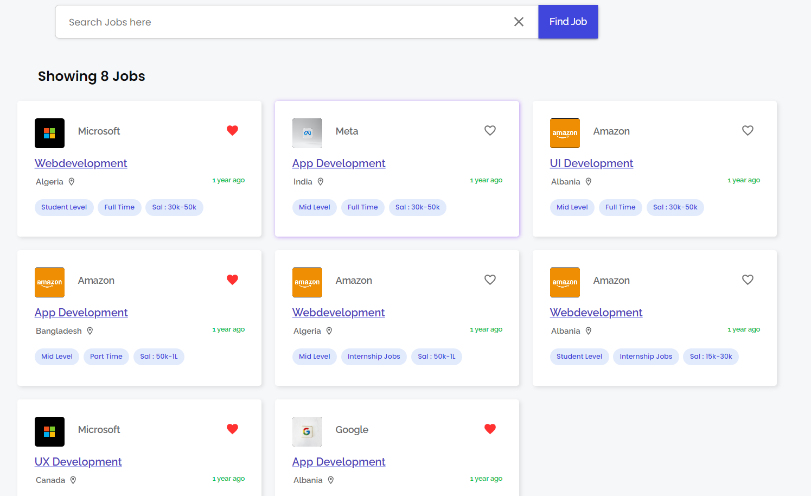This screenshot has height=496, width=811.
Task: Click Full Time tag on Meta card
Action: point(363,207)
